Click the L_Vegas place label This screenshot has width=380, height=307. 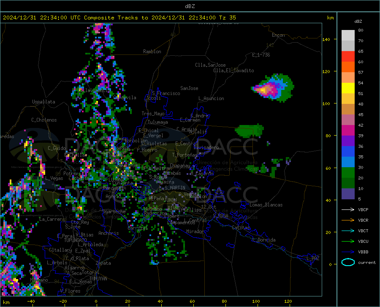(x=54, y=178)
